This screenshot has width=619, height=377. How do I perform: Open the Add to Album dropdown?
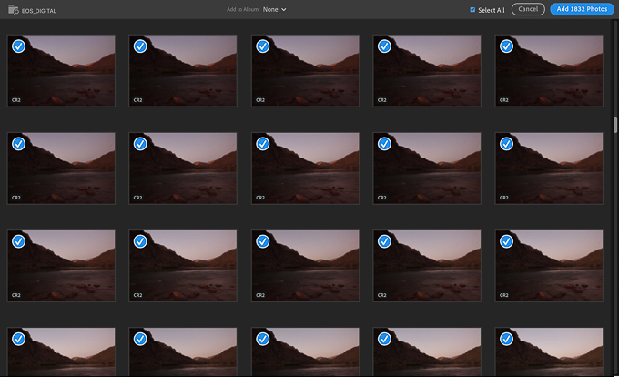[274, 9]
